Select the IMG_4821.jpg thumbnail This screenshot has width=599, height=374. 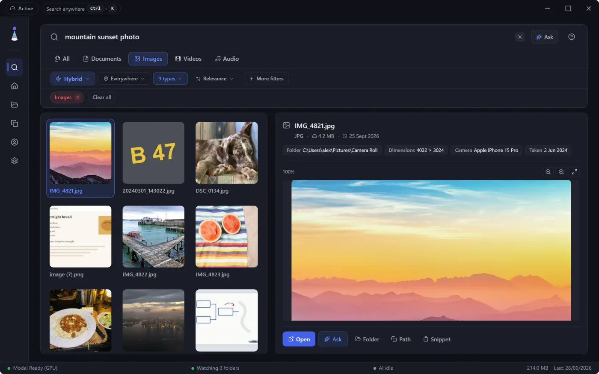coord(80,158)
